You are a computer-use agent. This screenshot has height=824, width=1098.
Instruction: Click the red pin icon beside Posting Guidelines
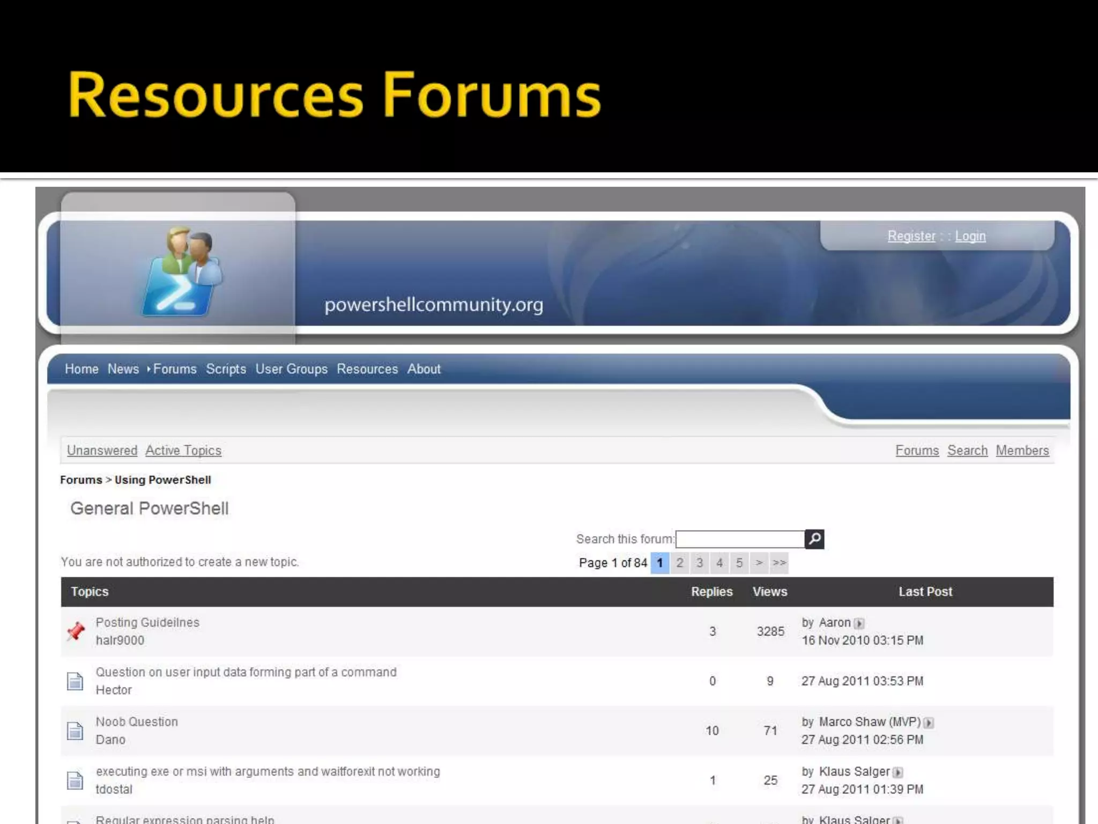coord(76,631)
